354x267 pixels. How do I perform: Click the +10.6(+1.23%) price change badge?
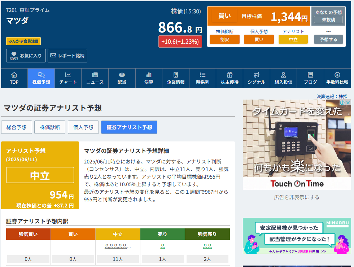[180, 41]
